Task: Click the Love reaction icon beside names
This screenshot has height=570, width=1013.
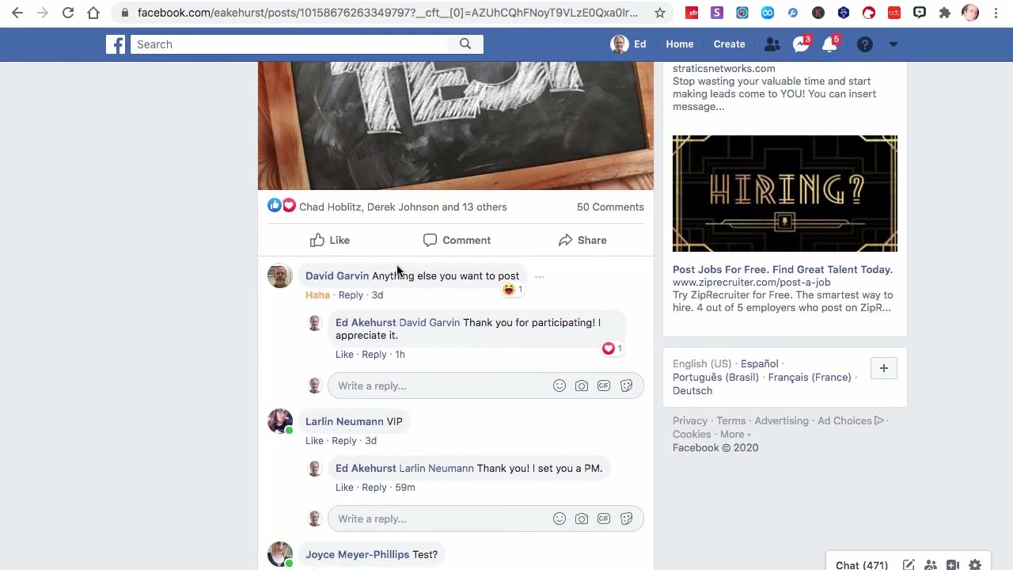Action: [289, 206]
